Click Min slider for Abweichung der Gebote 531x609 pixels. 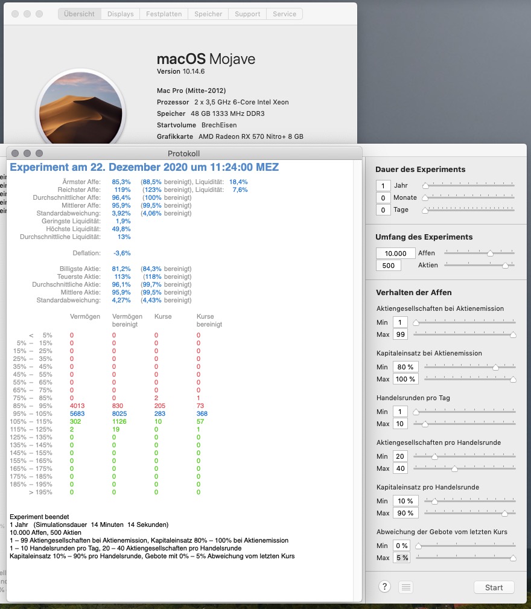[x=466, y=546]
